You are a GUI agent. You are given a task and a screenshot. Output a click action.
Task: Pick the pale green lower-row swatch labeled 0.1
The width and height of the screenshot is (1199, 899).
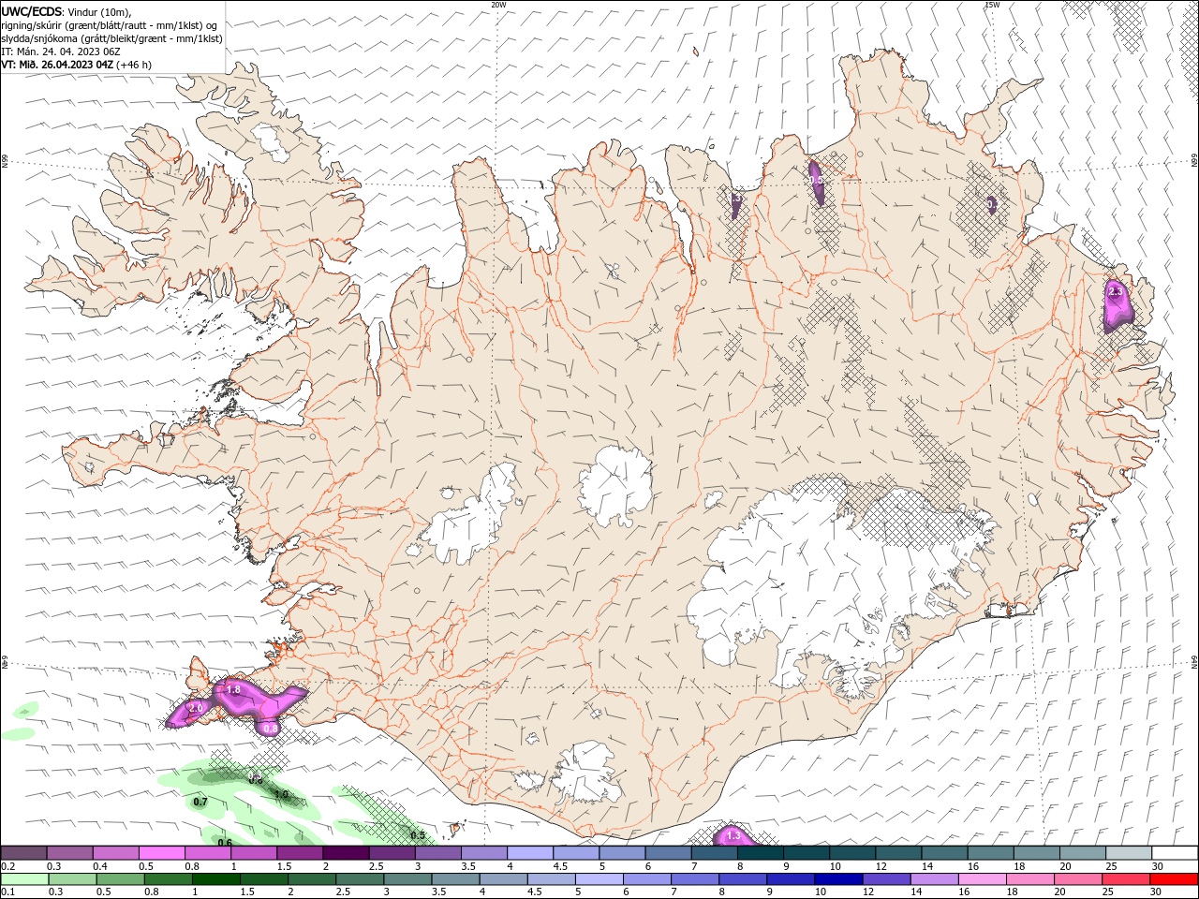pyautogui.click(x=23, y=879)
